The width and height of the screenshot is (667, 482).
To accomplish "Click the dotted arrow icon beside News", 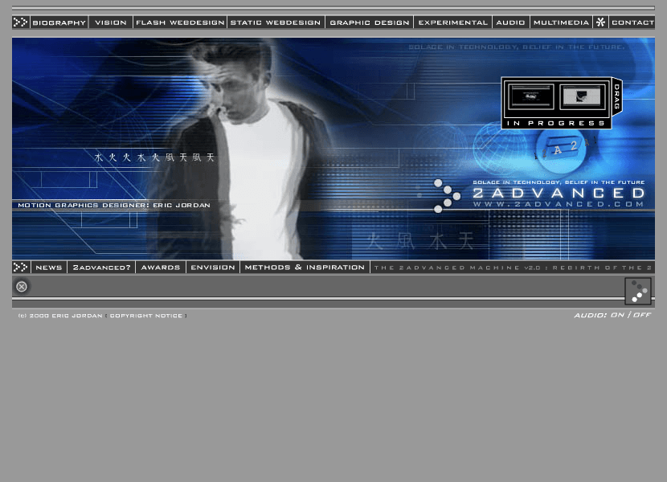I will (20, 268).
